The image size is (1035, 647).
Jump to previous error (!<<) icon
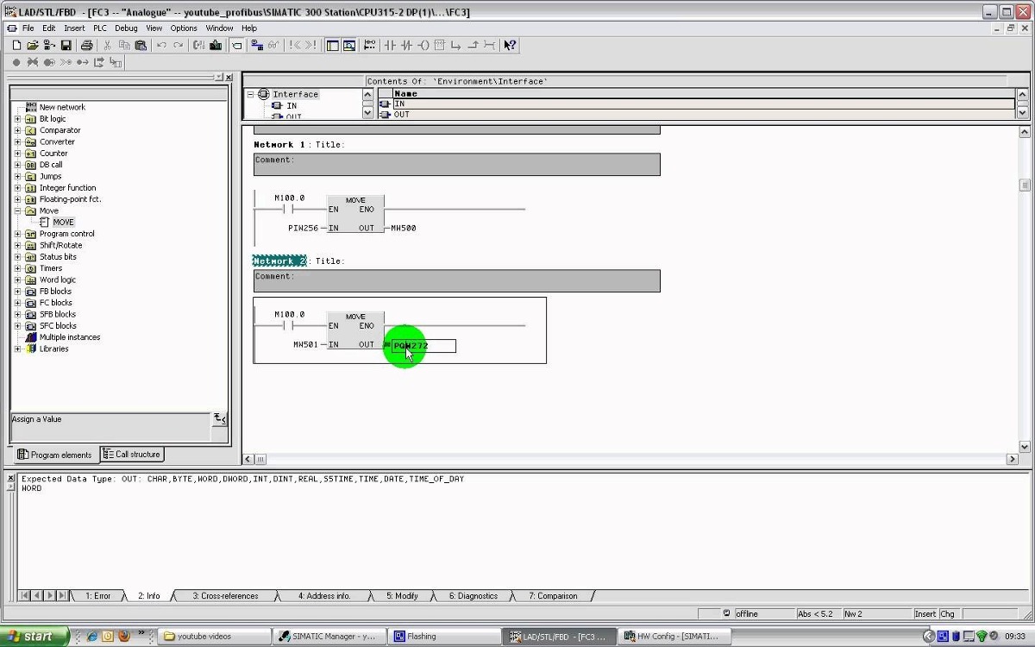(x=295, y=45)
